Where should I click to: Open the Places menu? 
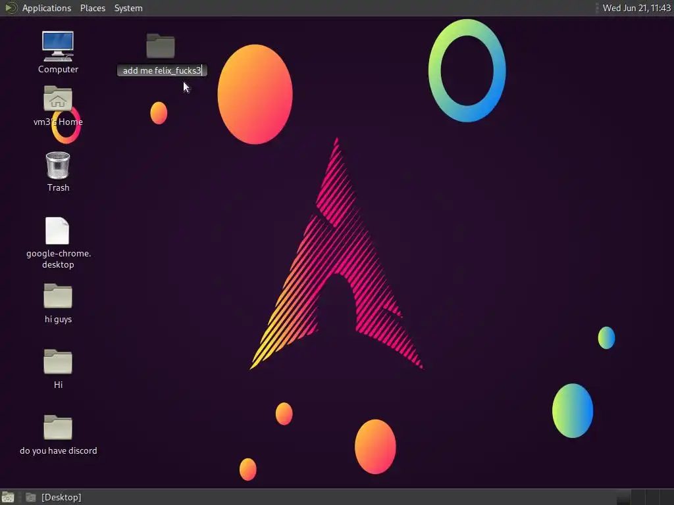click(x=92, y=8)
